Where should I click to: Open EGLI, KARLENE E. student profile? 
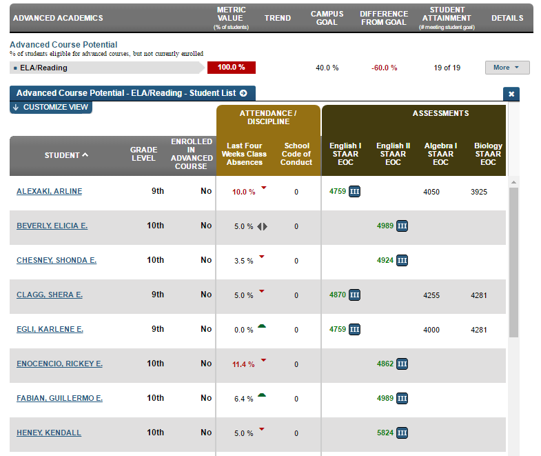pyautogui.click(x=50, y=330)
